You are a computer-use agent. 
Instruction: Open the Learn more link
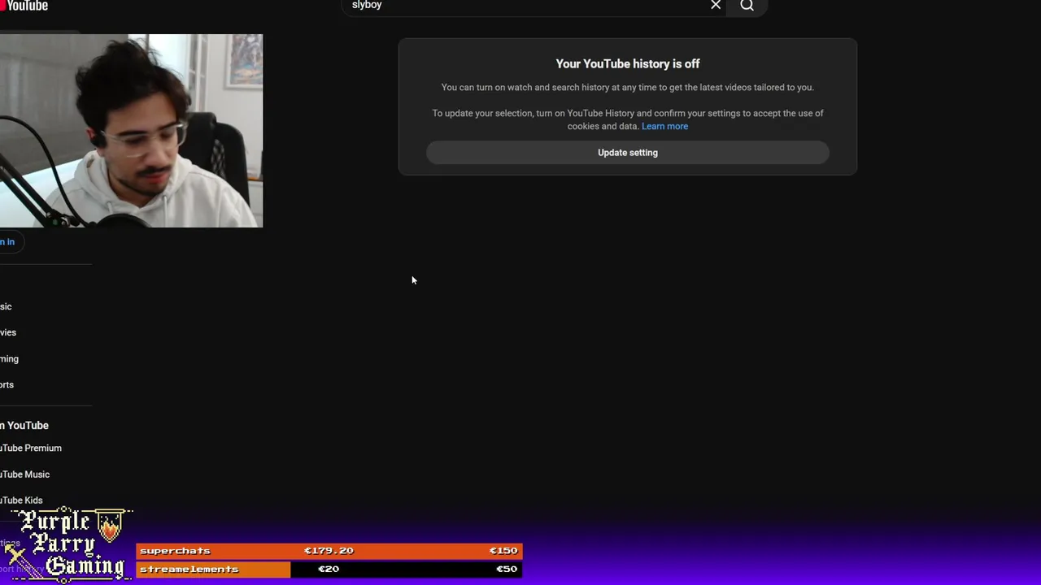[664, 126]
